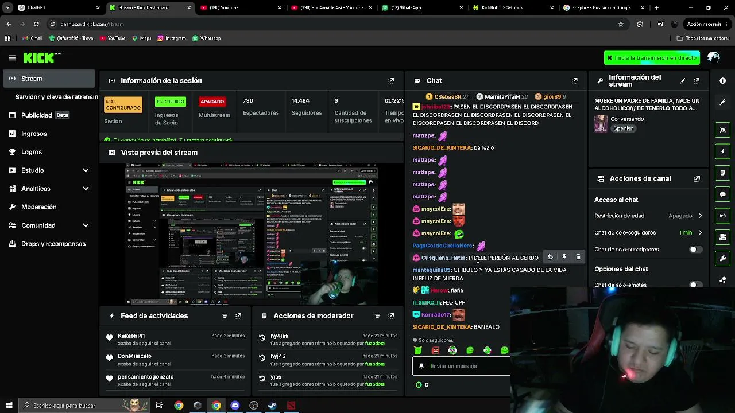Switch to the WhatsApp browser tab
Screen dimensions: 735x413
422,7
